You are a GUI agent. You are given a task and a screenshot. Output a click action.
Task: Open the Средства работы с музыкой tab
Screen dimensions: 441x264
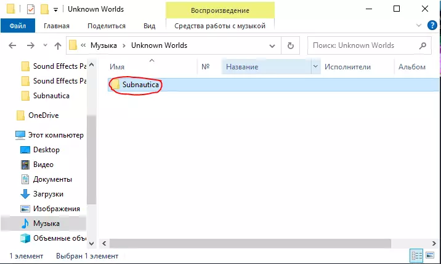tap(220, 26)
